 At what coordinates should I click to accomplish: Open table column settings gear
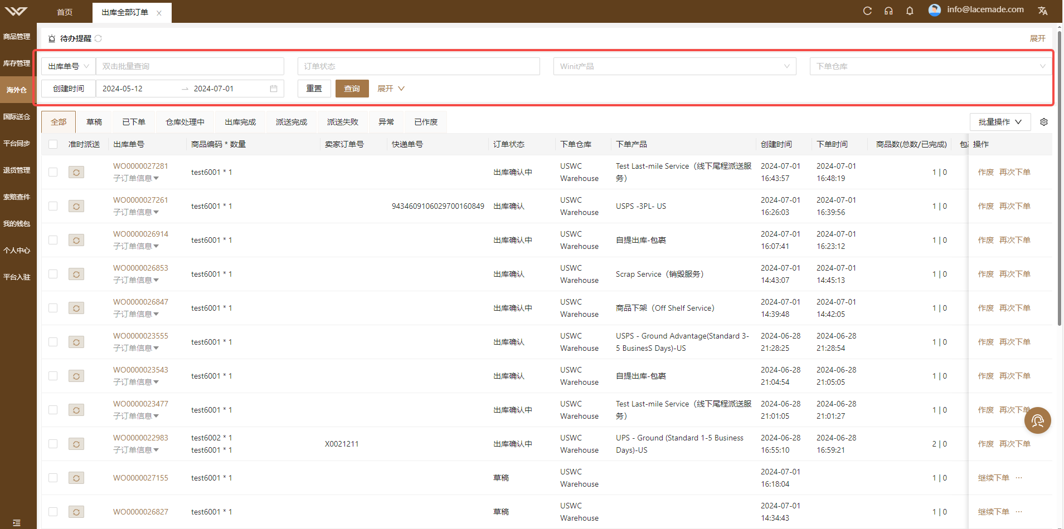(1044, 122)
